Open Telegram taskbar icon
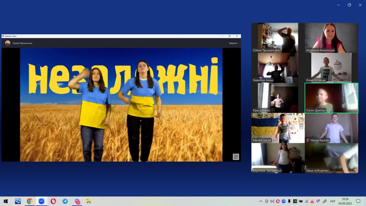366x206 pixels. [x=65, y=201]
